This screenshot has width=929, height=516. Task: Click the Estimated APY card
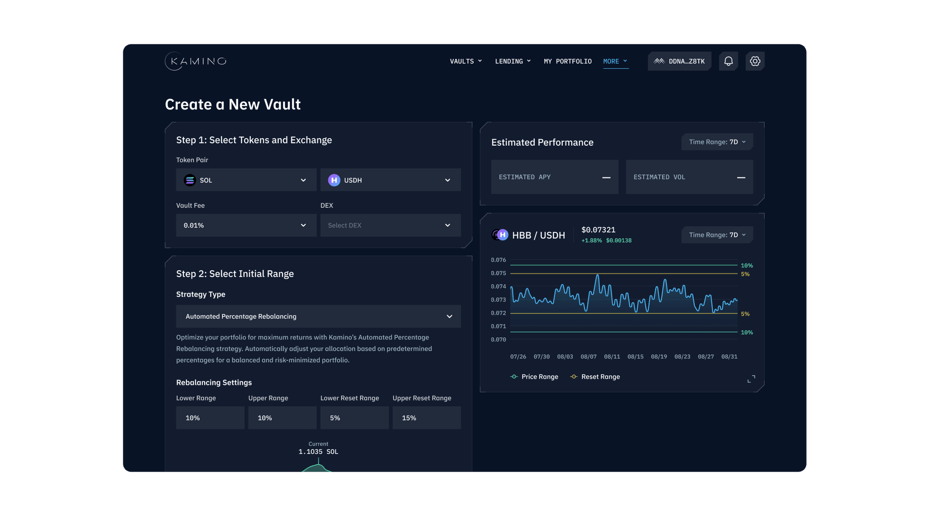(554, 177)
